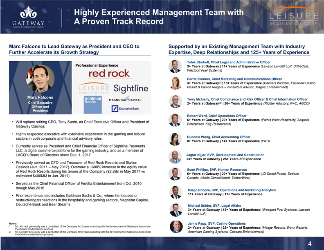Image resolution: width=324 pixels, height=250 pixels.
Task: Click the 'Professional Experience' label
Action: pos(97,65)
